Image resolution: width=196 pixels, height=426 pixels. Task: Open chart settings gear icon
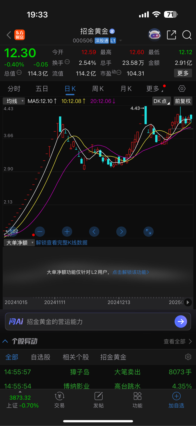[182, 89]
